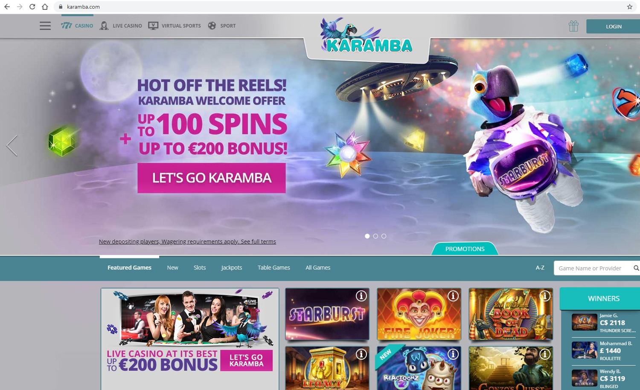Expand the Promotions tab
640x390 pixels.
(465, 249)
